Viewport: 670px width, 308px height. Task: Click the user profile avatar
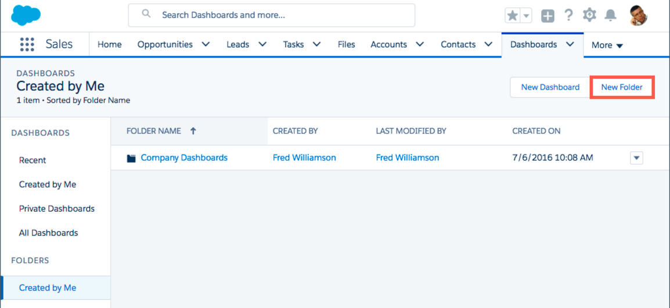click(638, 16)
